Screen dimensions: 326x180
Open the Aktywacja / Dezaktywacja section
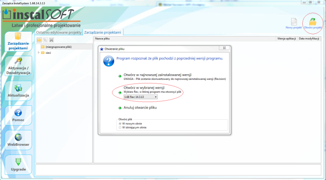pos(18,66)
